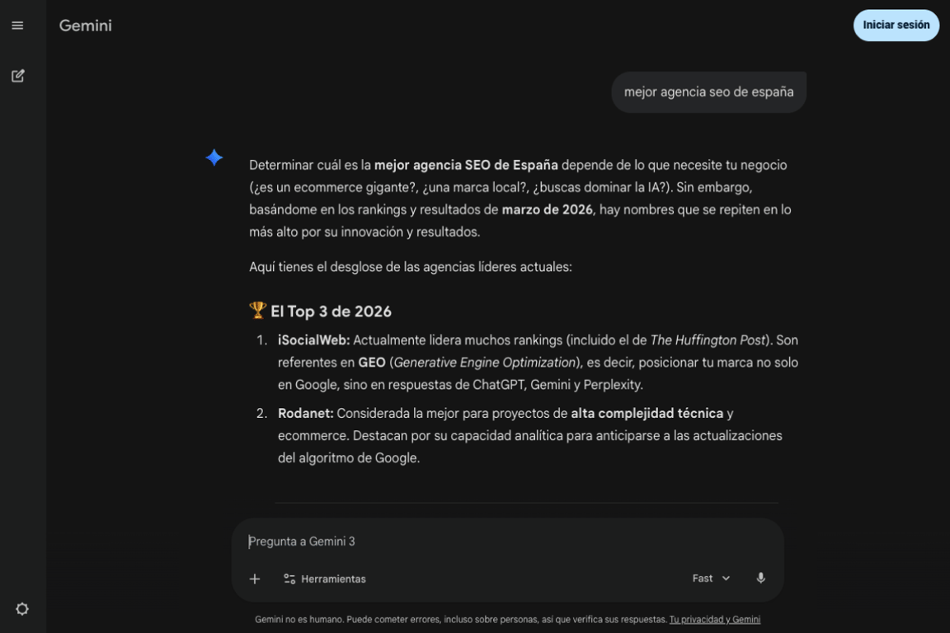The image size is (950, 633).
Task: Click the El Top 3 de 2026 heading
Action: click(x=331, y=312)
